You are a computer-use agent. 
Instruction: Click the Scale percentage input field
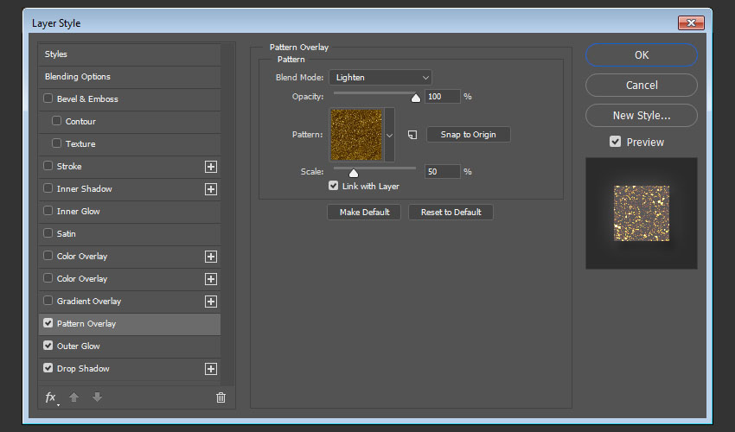[443, 172]
